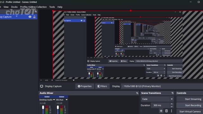Zoom in the preview with plus icon
The height and width of the screenshot is (114, 203).
[x=52, y=80]
